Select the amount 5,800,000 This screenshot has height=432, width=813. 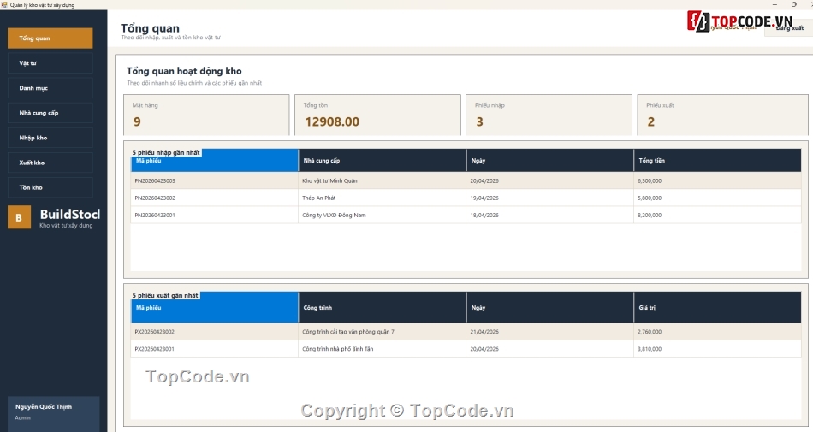pyautogui.click(x=717, y=198)
